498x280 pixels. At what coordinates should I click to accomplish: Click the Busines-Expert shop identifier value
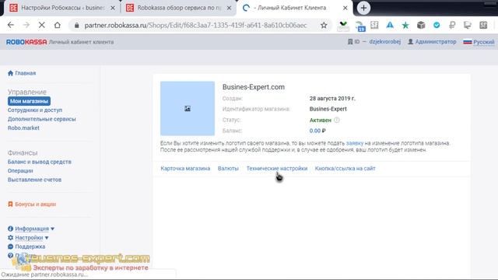pos(328,109)
